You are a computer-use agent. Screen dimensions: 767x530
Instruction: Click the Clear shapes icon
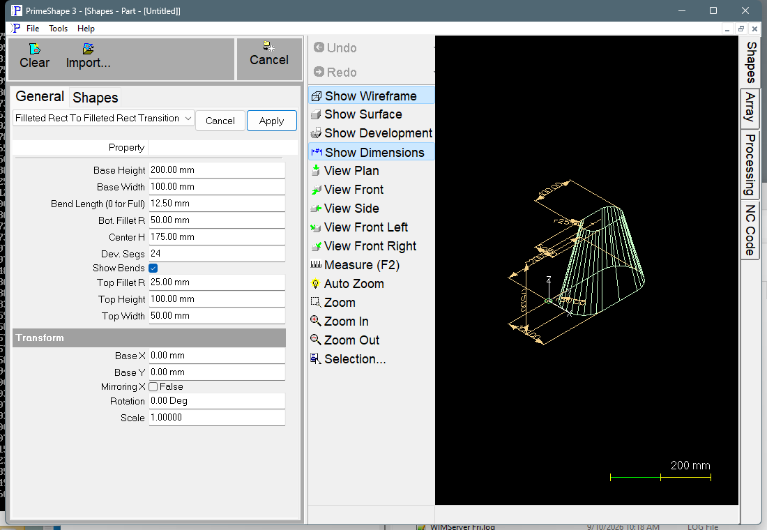(34, 49)
